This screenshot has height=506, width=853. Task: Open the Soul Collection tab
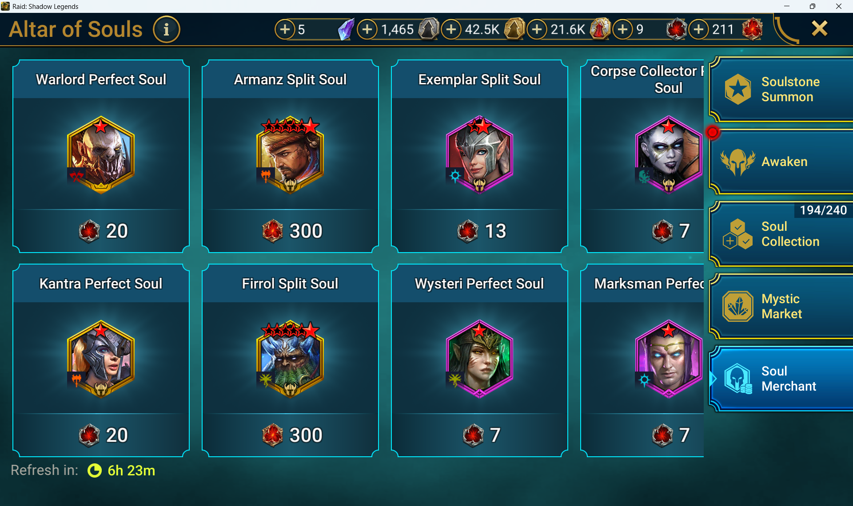781,234
